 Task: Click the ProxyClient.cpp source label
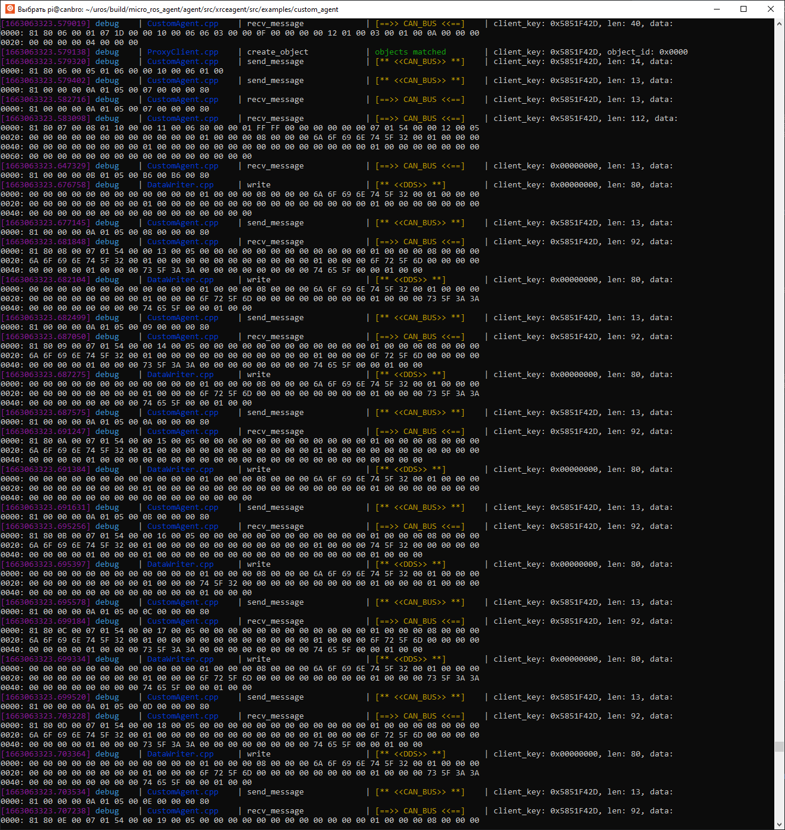[x=182, y=52]
